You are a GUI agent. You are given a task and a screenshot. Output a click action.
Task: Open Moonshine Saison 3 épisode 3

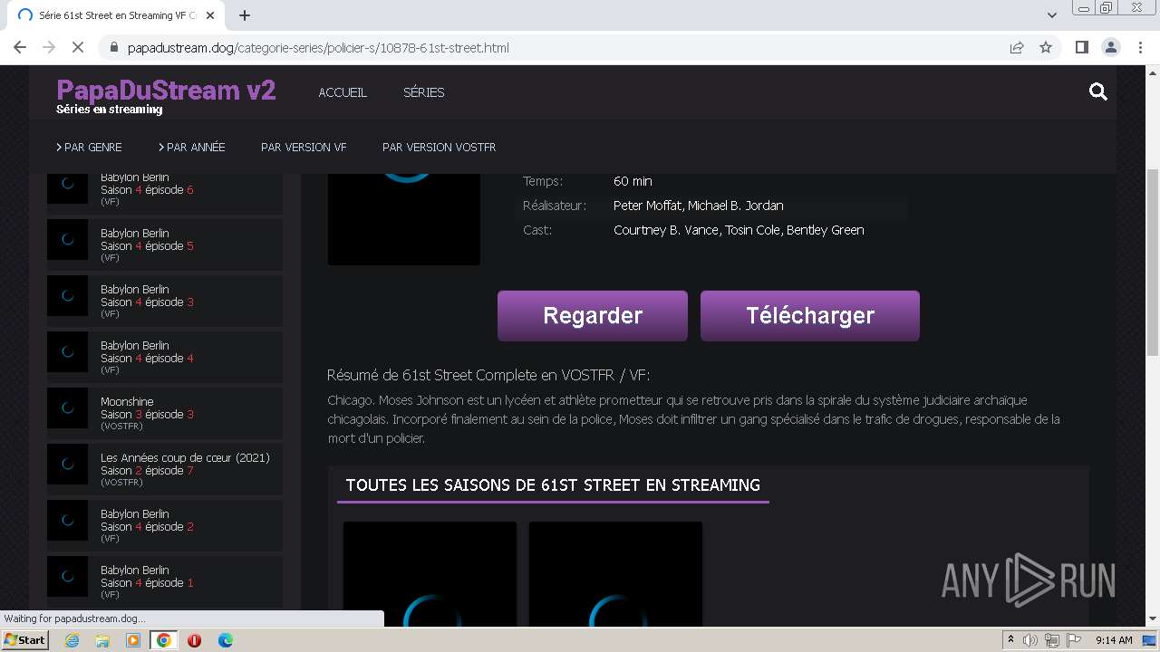tap(165, 413)
